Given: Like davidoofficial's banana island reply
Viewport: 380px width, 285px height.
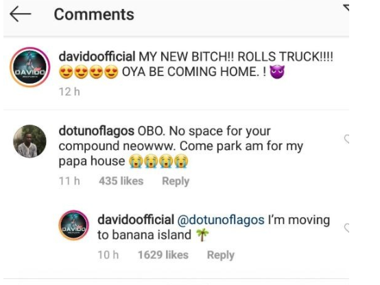Looking at the screenshot, I should pos(347,228).
